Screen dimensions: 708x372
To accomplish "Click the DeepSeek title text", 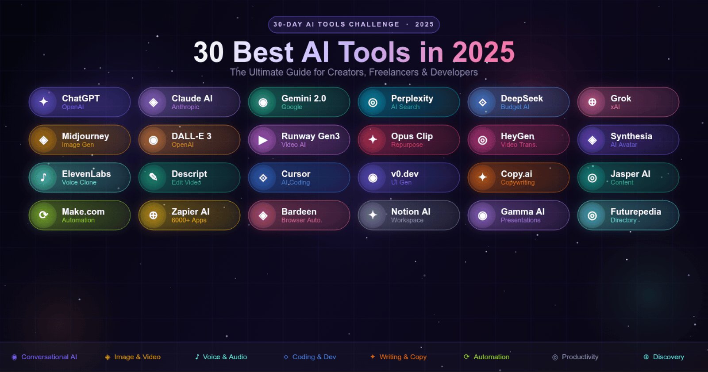I will (x=522, y=99).
